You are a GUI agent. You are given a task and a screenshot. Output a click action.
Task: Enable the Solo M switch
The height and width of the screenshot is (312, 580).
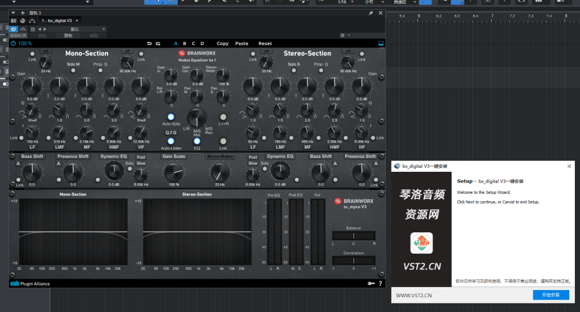pos(73,71)
